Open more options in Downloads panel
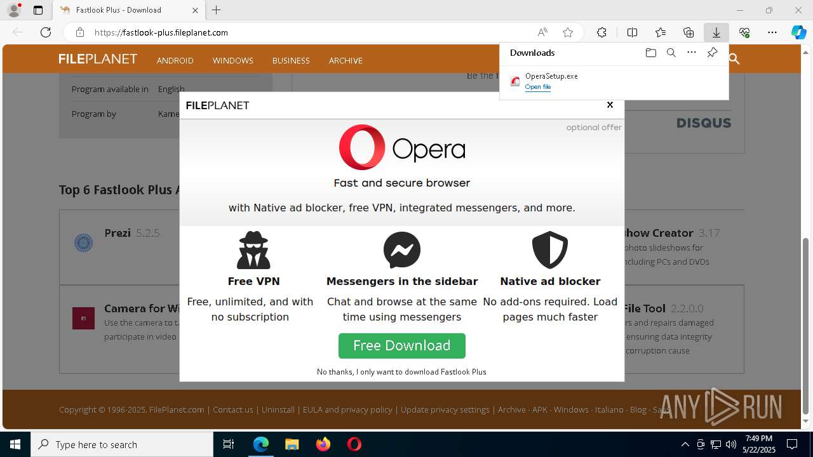 tap(692, 53)
